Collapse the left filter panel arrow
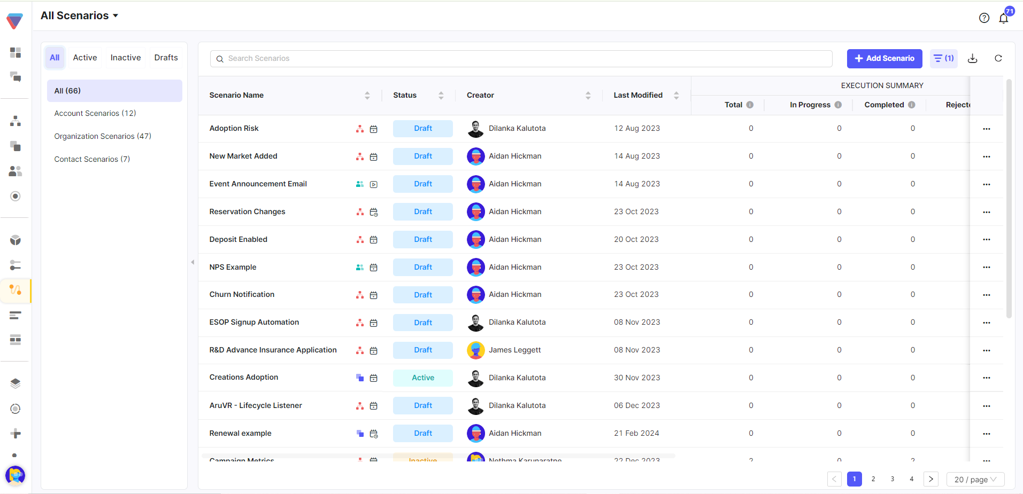This screenshot has width=1023, height=494. point(193,262)
